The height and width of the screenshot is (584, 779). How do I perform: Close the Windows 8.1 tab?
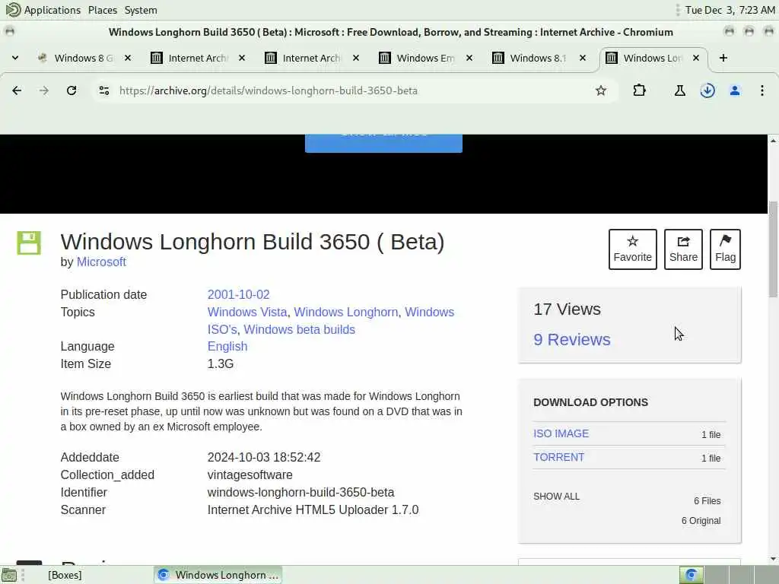tap(583, 58)
